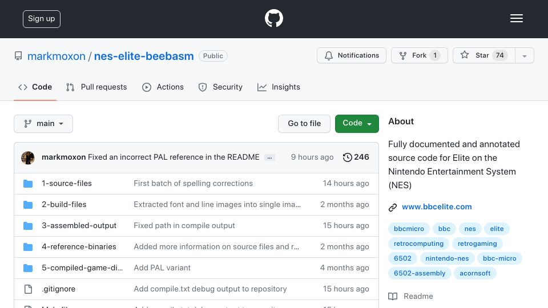This screenshot has height=308, width=548.
Task: Select the bbcmicro topic tag
Action: 409,229
